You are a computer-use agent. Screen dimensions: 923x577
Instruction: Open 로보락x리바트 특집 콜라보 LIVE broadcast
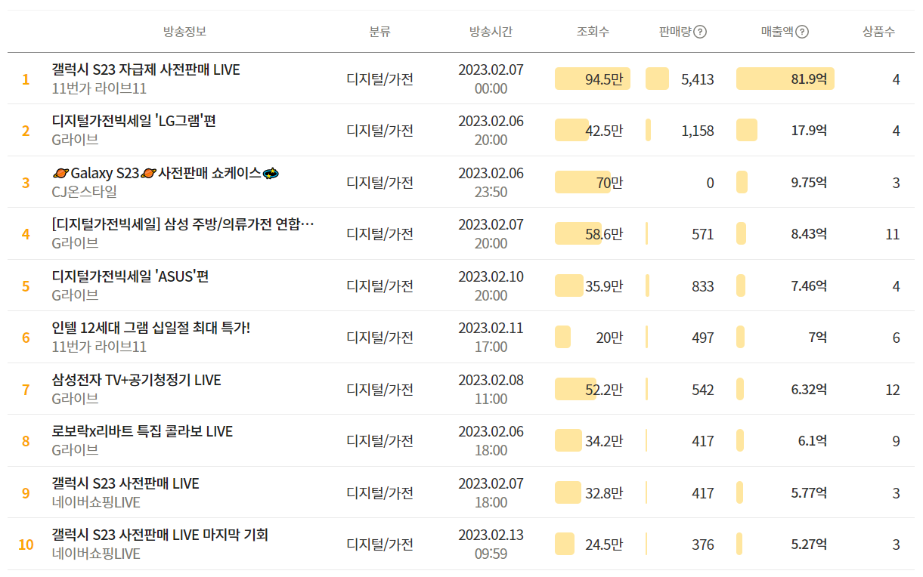[142, 431]
